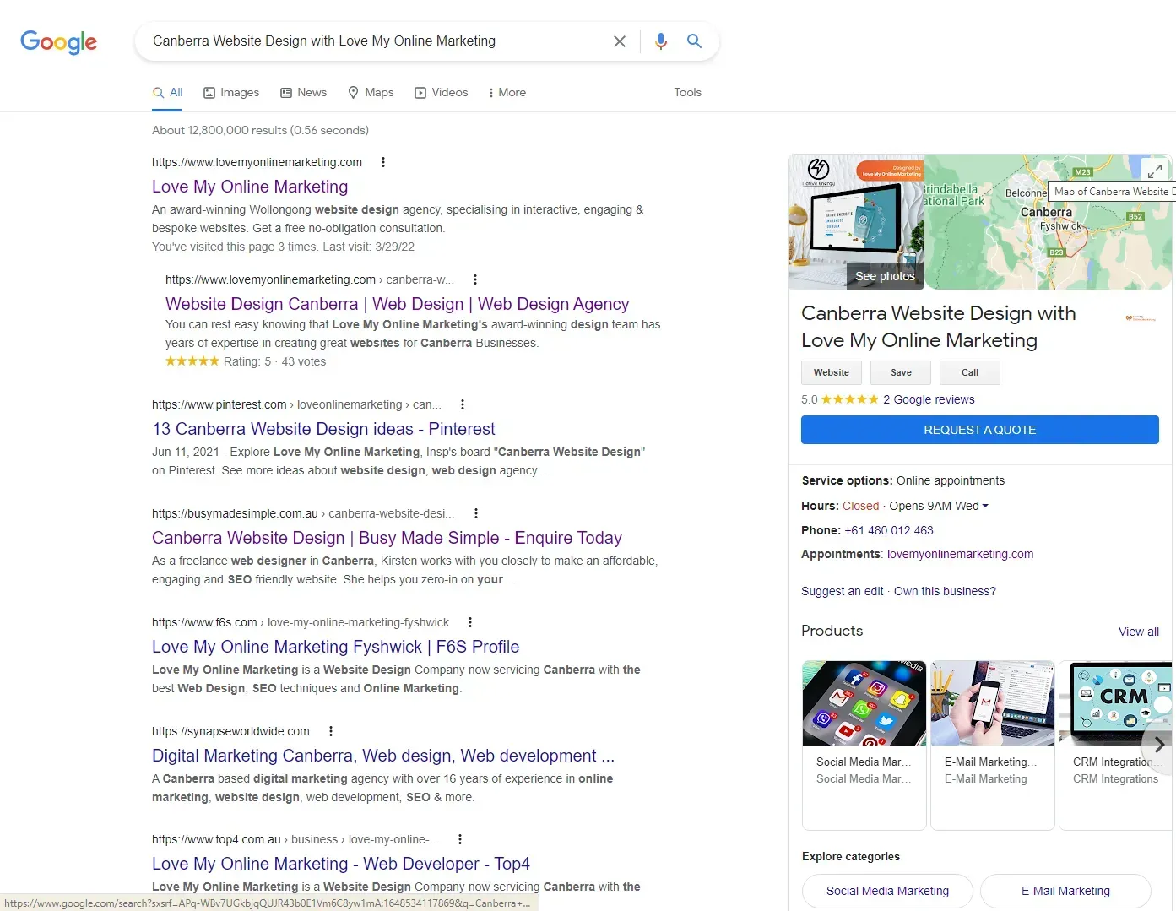Click the Google logo
Viewport: 1176px width, 911px height.
click(58, 41)
